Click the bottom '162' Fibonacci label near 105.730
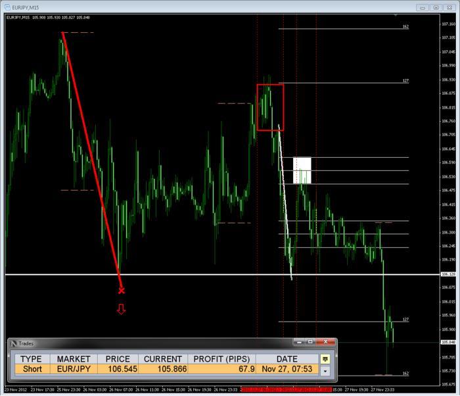 click(x=405, y=374)
